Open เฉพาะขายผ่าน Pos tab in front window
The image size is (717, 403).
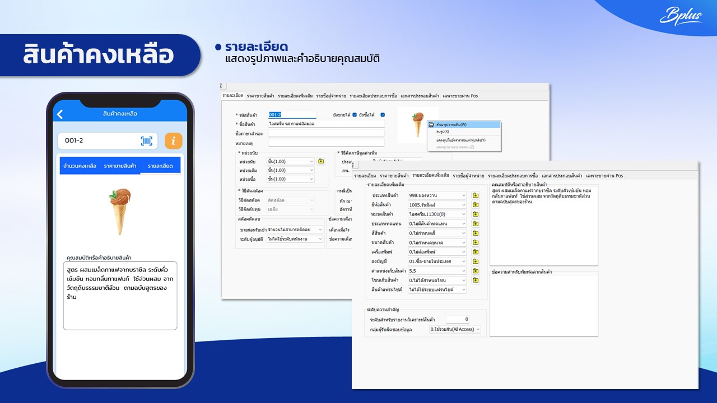tap(604, 176)
